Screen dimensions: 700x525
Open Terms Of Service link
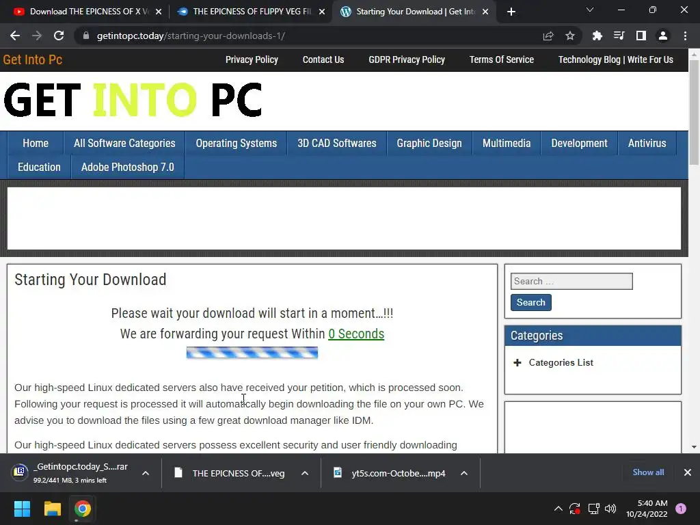tap(501, 60)
